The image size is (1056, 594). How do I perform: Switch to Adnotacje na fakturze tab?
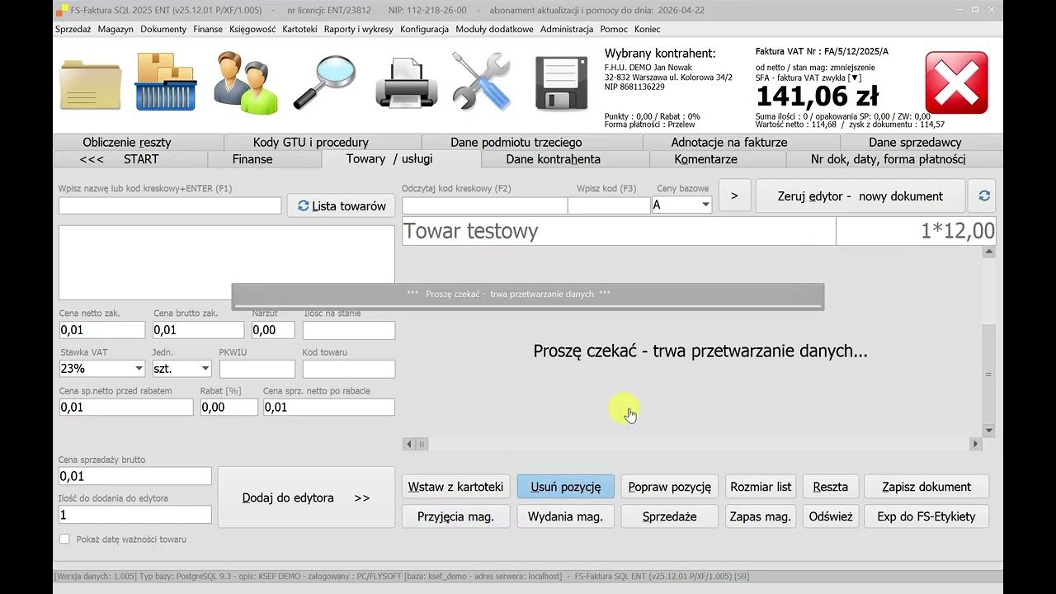click(729, 142)
